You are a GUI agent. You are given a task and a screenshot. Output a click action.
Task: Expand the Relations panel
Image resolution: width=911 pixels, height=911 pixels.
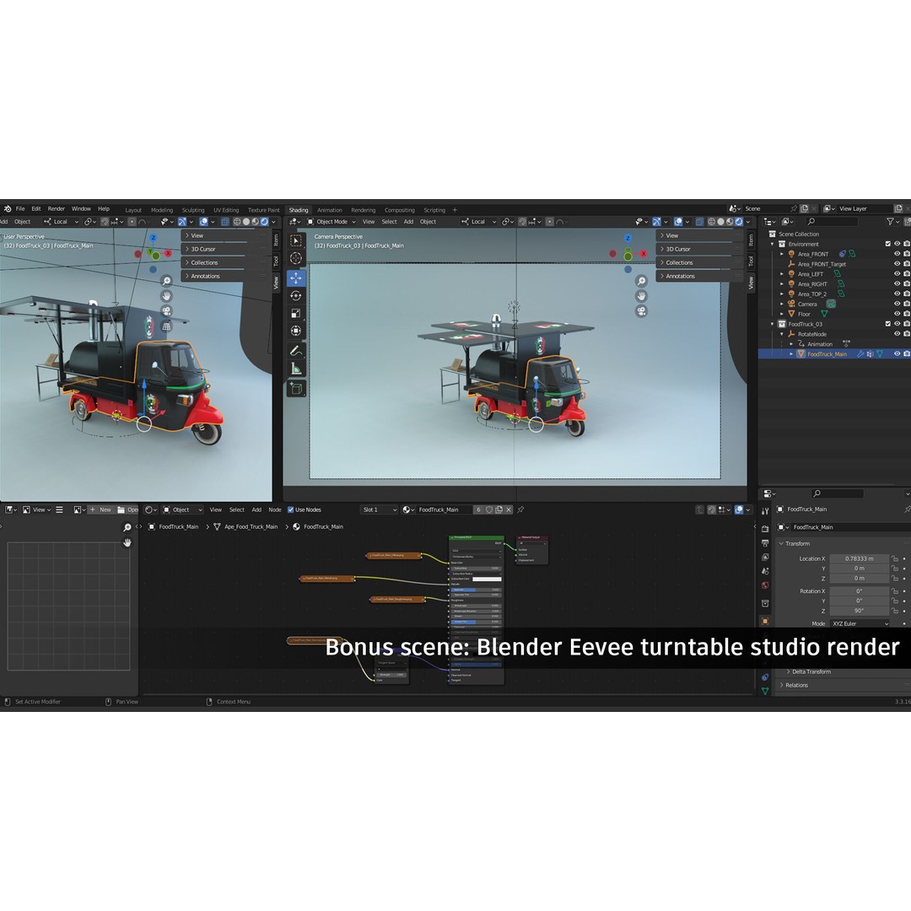pyautogui.click(x=843, y=685)
